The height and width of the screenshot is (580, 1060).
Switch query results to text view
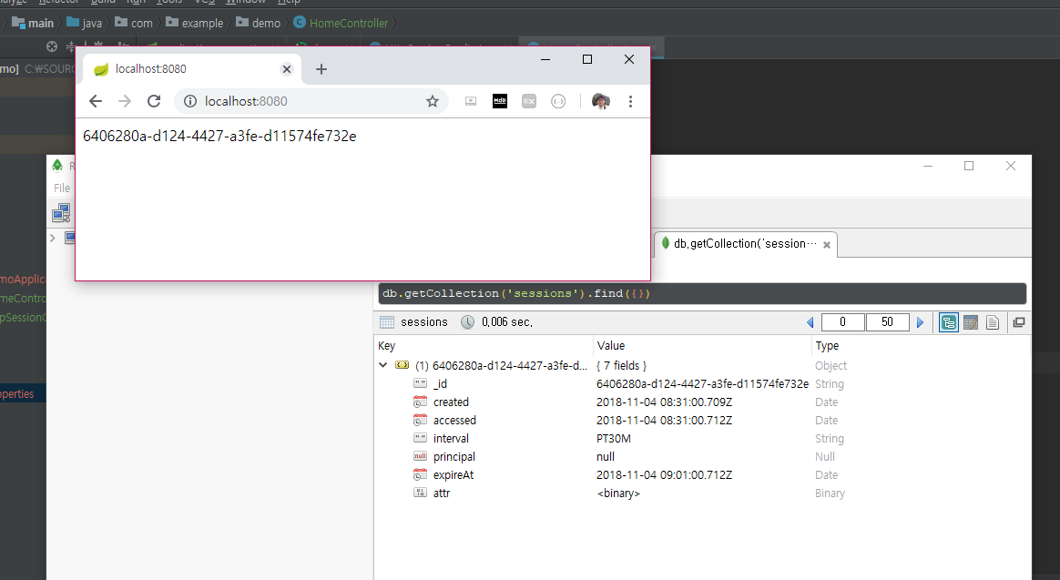coord(993,321)
